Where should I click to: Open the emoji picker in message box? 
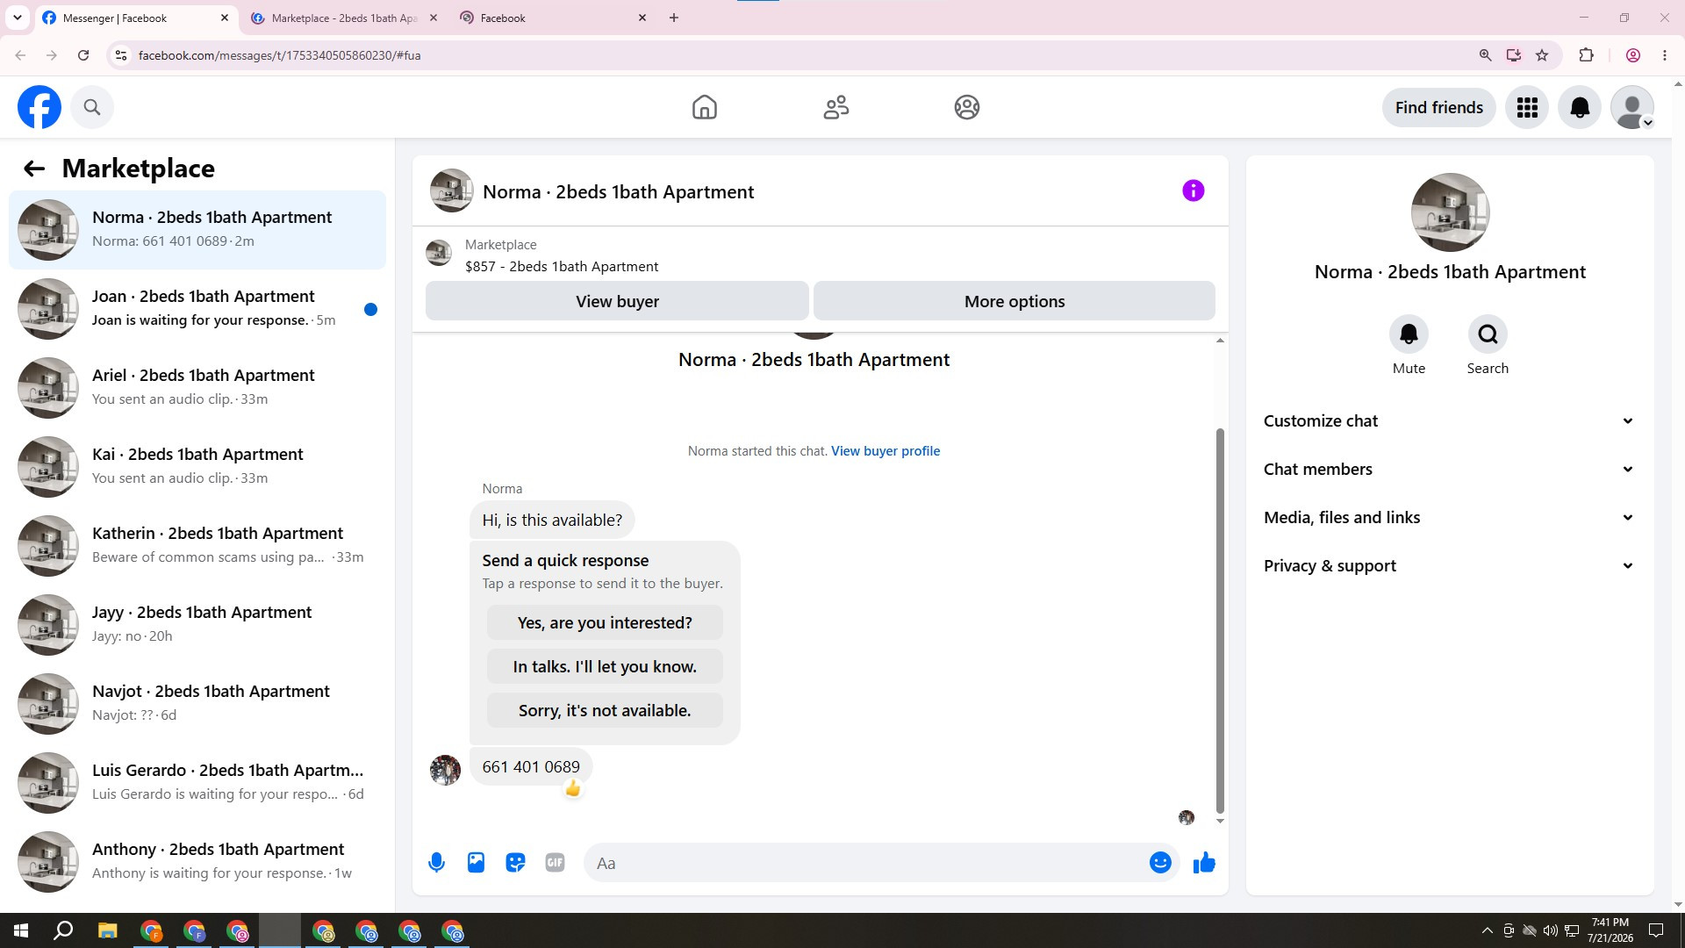point(1160,863)
